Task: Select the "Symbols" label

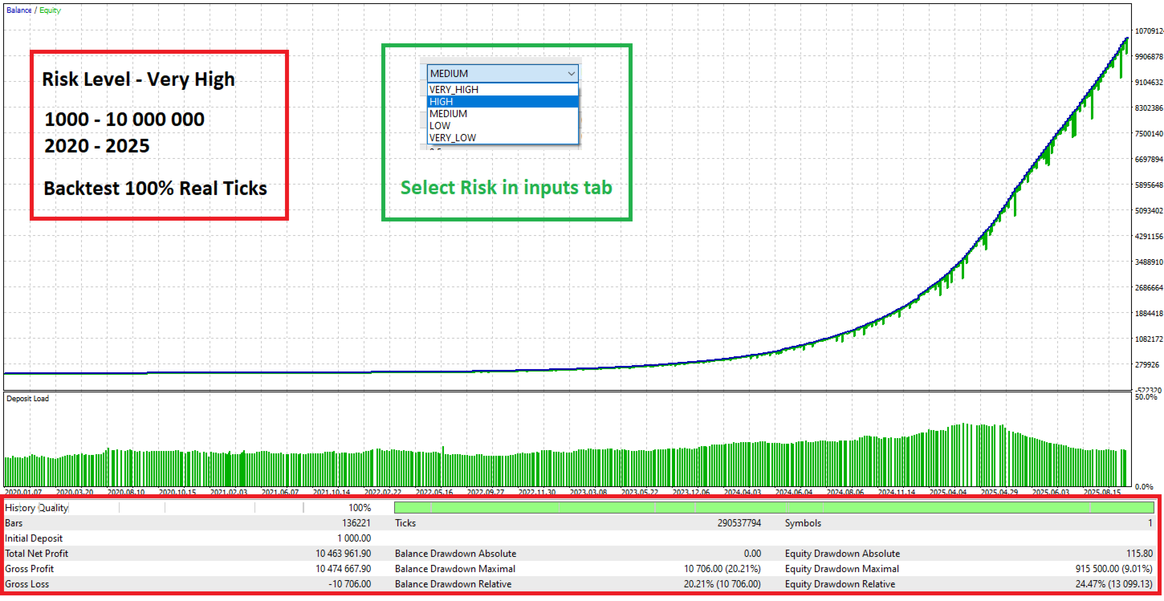Action: pyautogui.click(x=804, y=523)
